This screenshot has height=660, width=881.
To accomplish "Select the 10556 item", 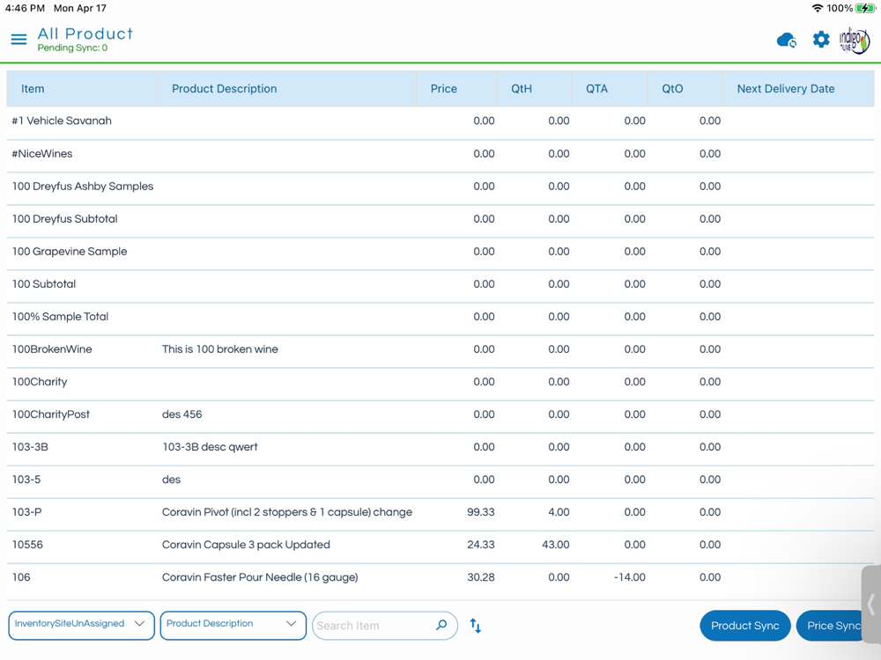I will 27,545.
